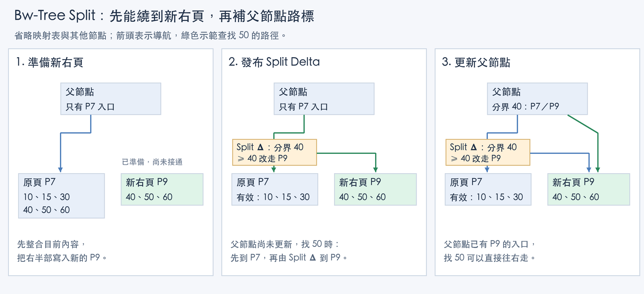Image resolution: width=644 pixels, height=294 pixels.
Task: Click 原頁 P7 有效 box in step 2
Action: point(275,189)
